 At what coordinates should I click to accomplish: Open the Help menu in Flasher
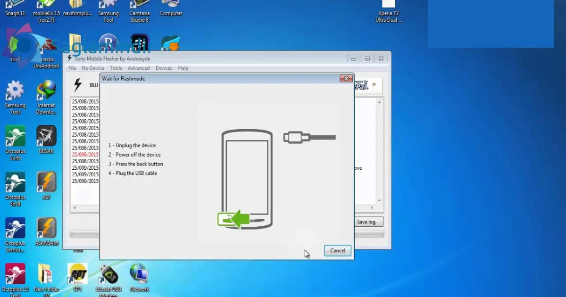(183, 68)
